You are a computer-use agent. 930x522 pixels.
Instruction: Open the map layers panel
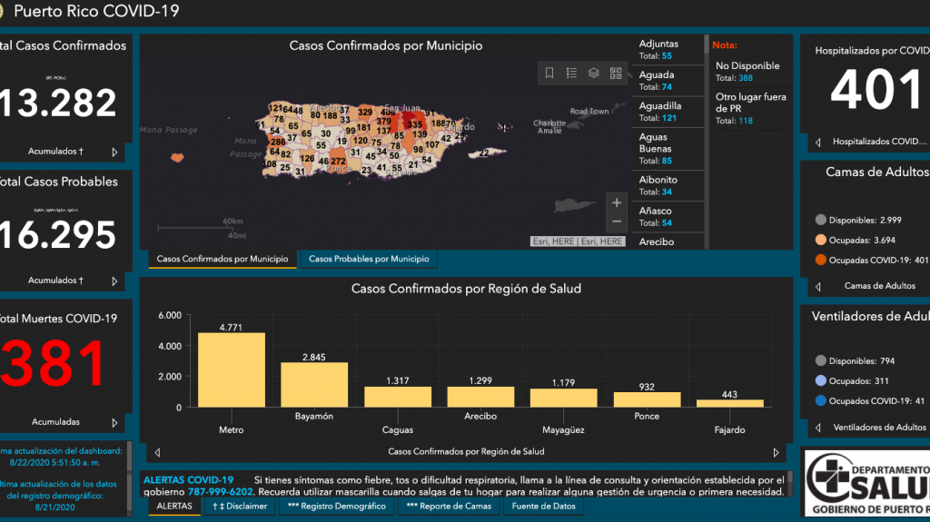point(593,73)
